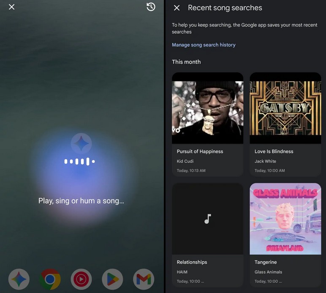The image size is (326, 293).
Task: Select the 'Relationships' song title
Action: pos(192,262)
